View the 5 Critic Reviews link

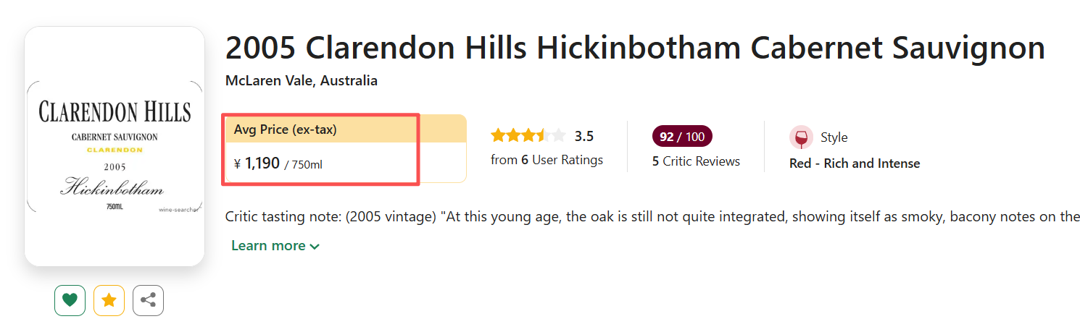[x=696, y=161]
